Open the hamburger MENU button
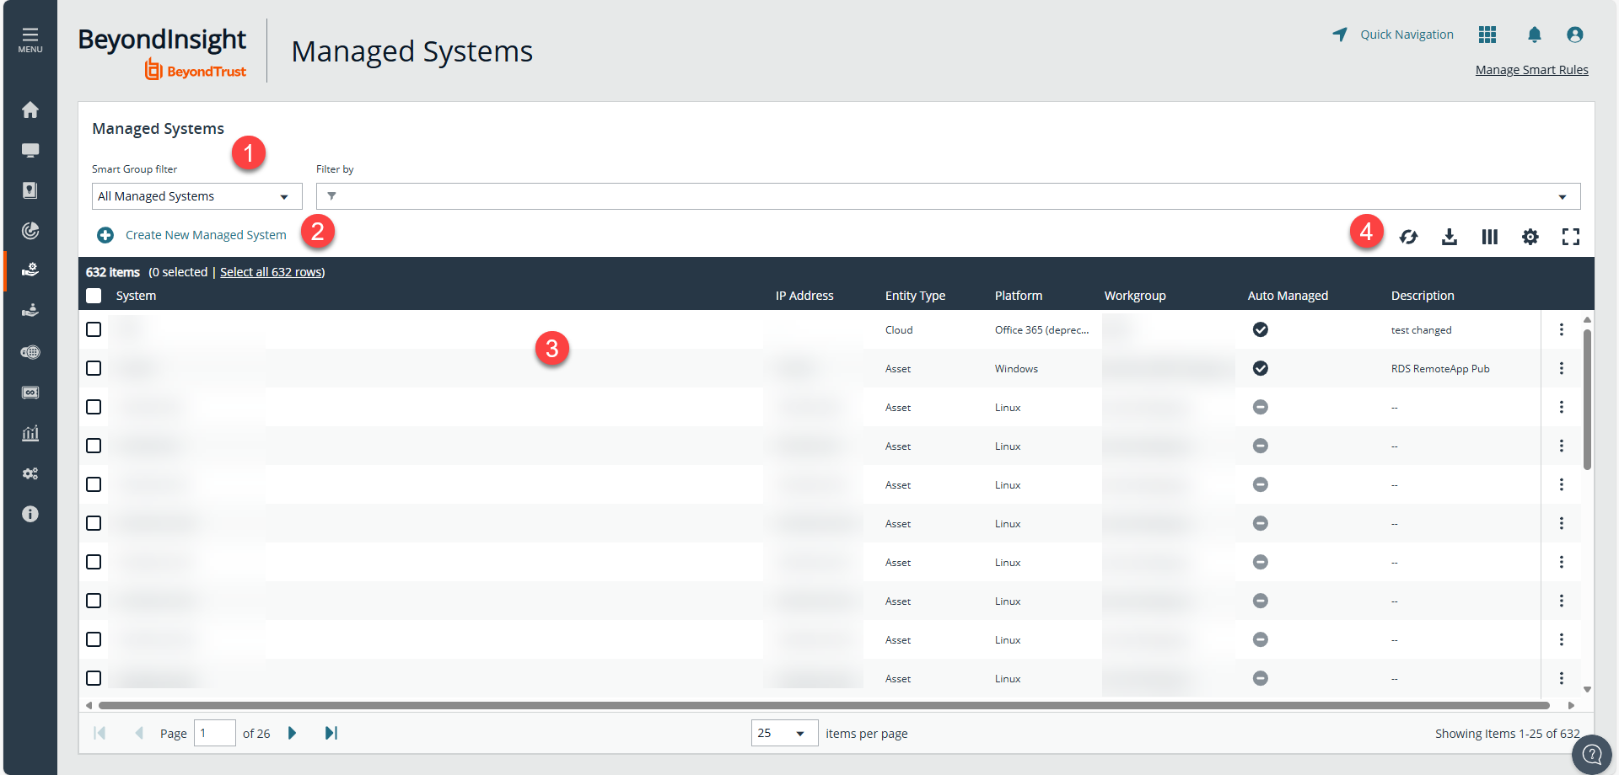 (x=30, y=40)
